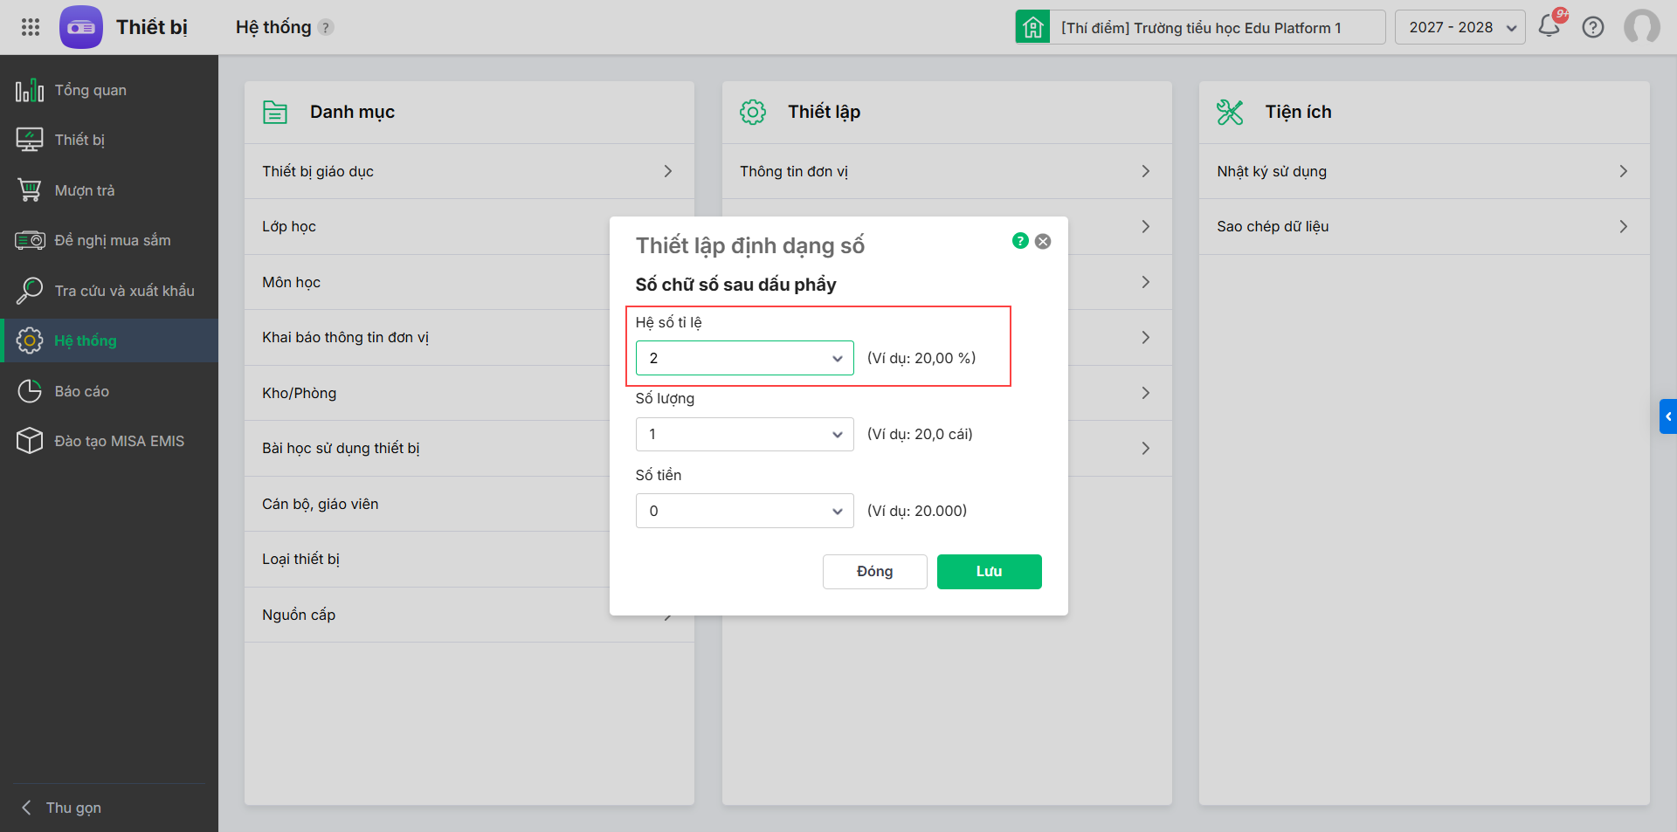Go to Tổng quan in sidebar
The height and width of the screenshot is (832, 1677).
[x=91, y=90]
